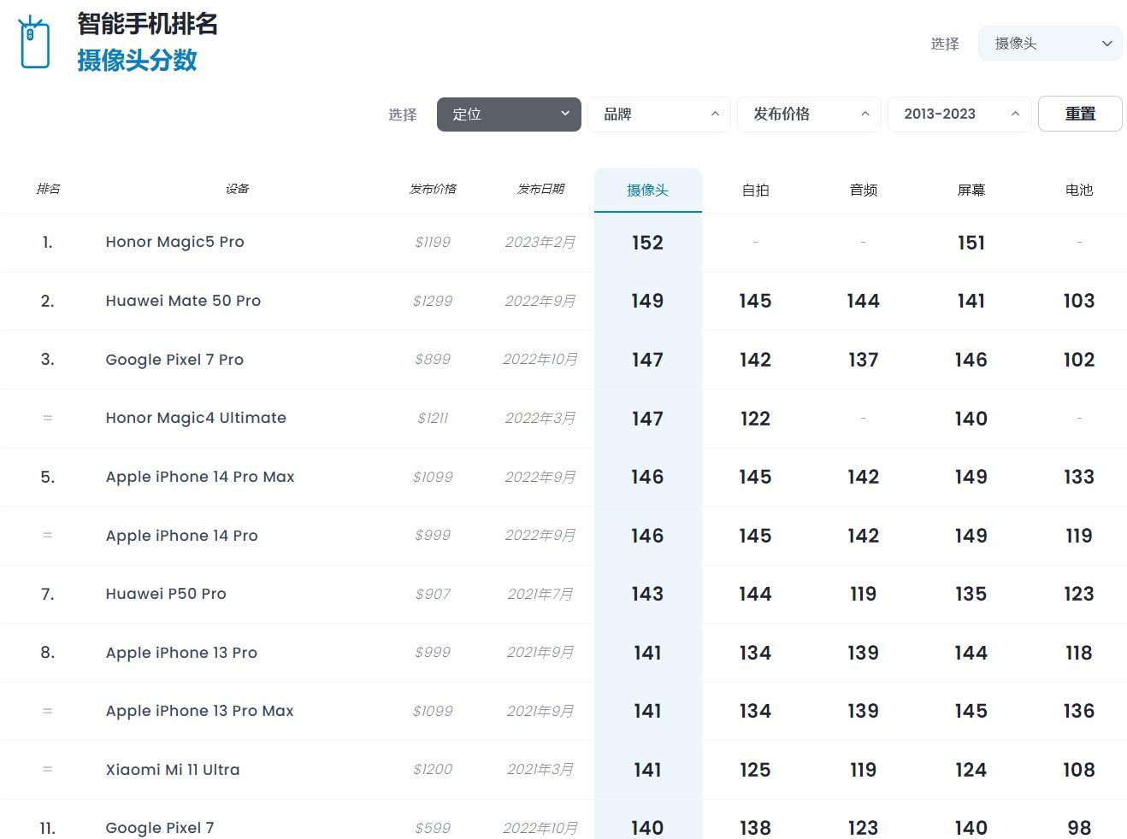Open the Honor Magic4 Ultimate link
The width and height of the screenshot is (1127, 839).
click(x=196, y=418)
